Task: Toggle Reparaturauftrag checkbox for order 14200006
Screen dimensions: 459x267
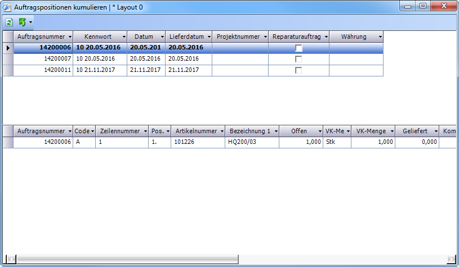Action: click(298, 48)
